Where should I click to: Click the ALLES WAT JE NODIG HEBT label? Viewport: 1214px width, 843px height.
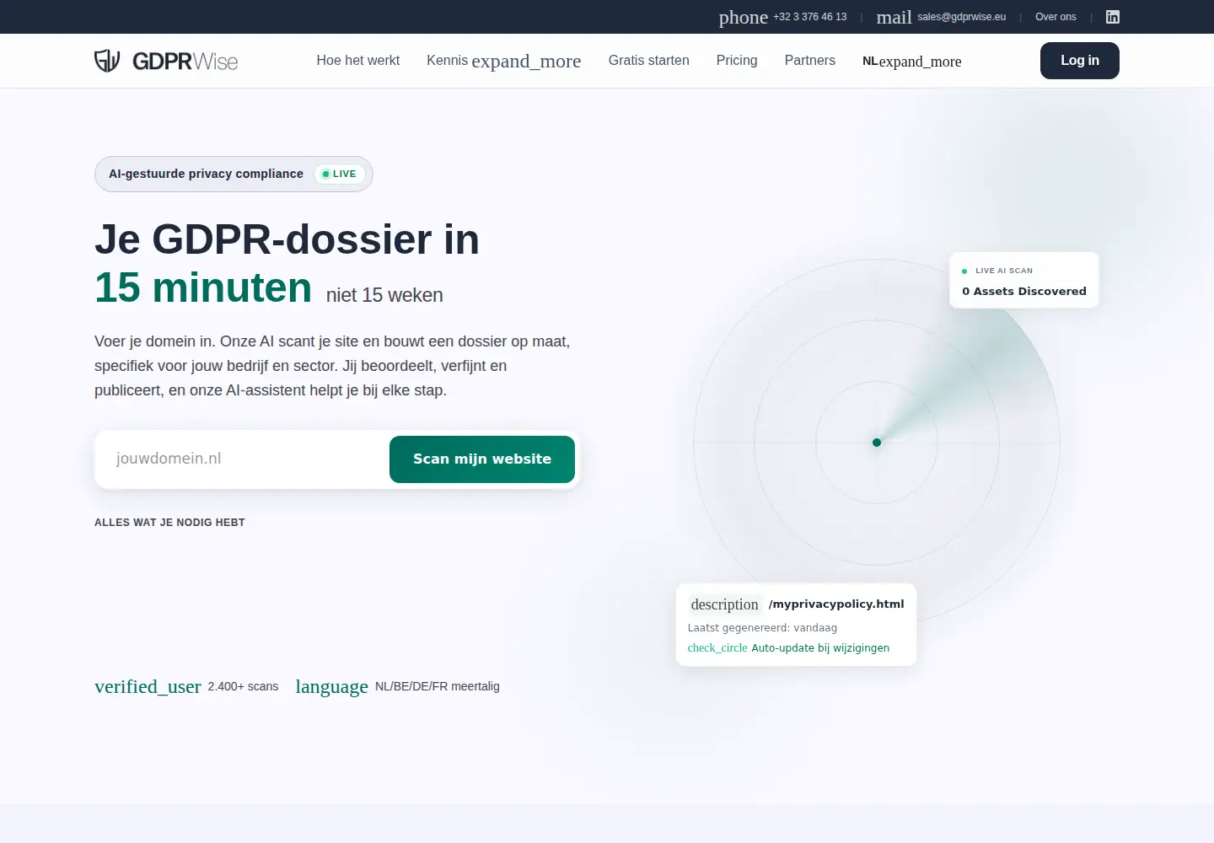point(169,523)
